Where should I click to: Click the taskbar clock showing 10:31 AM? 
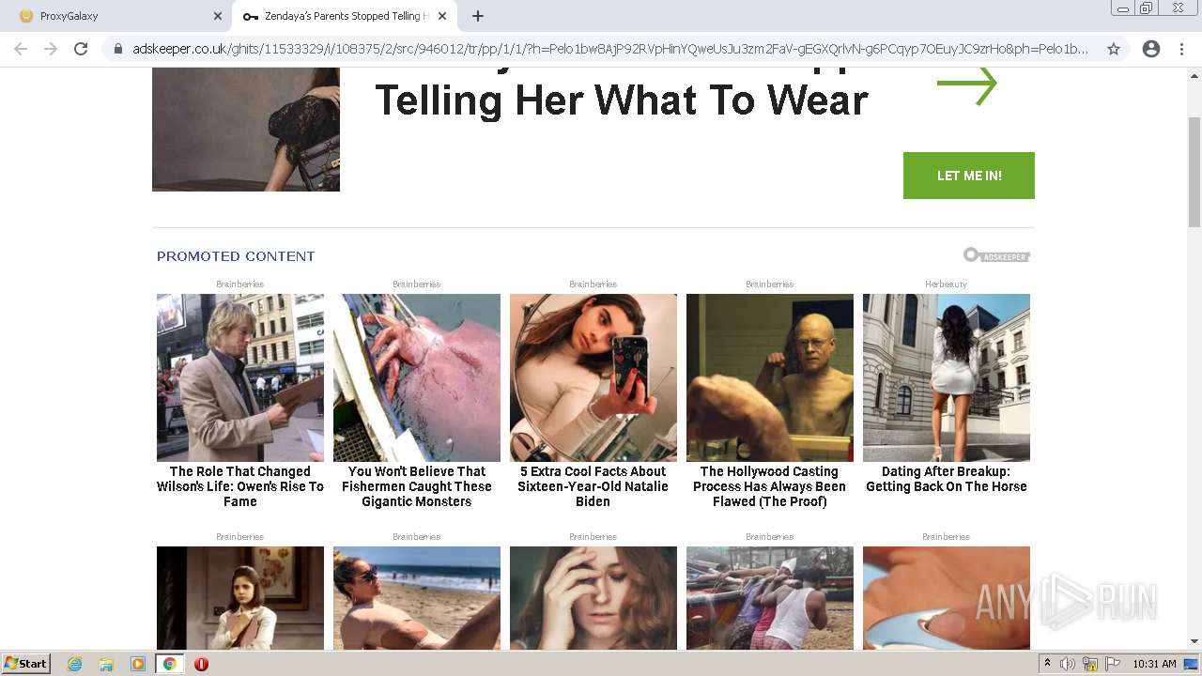[1154, 664]
